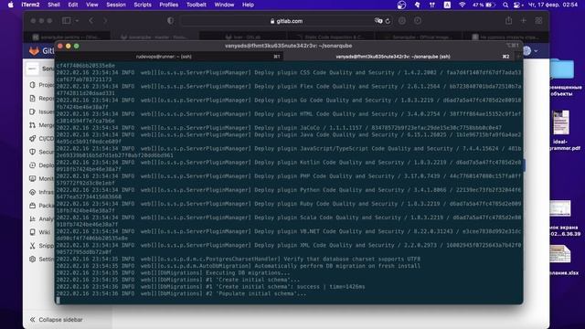This screenshot has height=329, width=585.
Task: Click the Wi-Fi status icon
Action: pyautogui.click(x=462, y=5)
